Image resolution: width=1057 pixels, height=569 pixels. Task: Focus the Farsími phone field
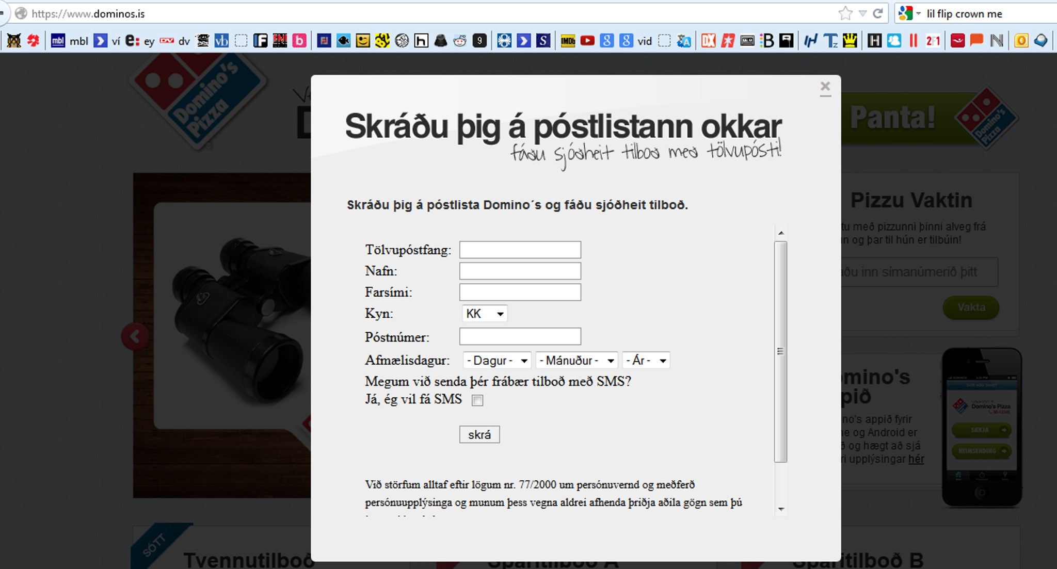520,292
